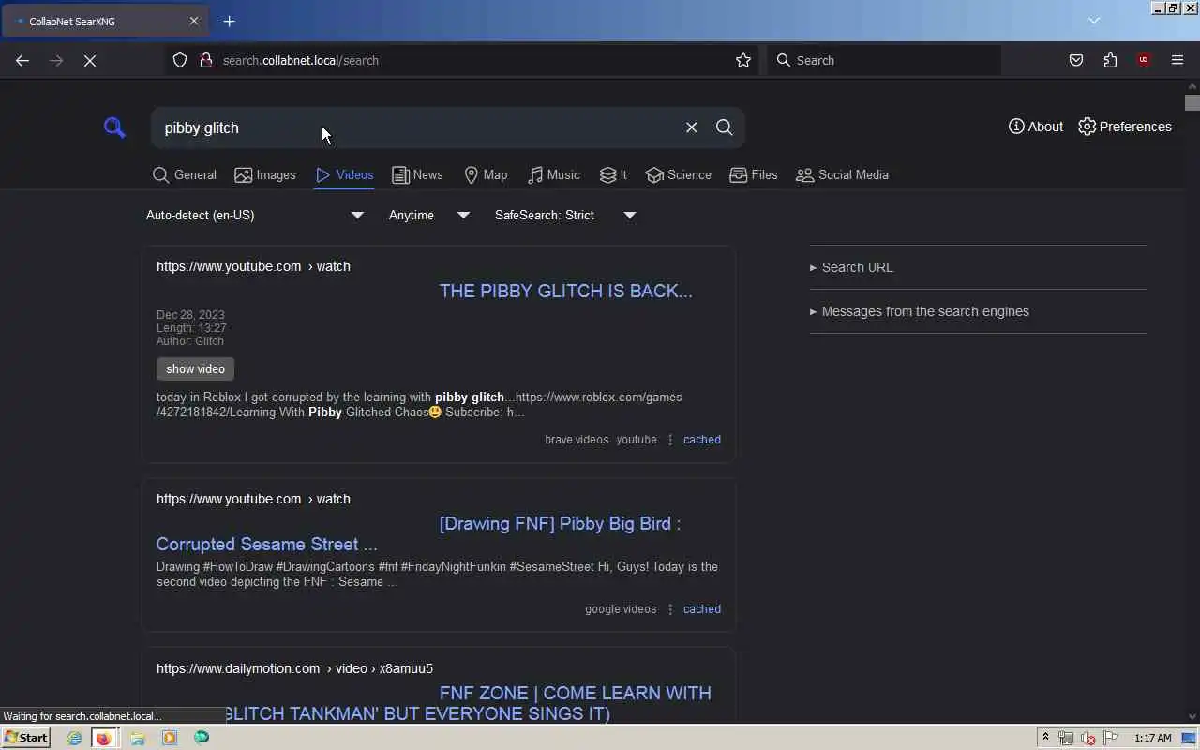Viewport: 1200px width, 750px height.
Task: Click the tracking protection shield icon
Action: click(x=180, y=60)
